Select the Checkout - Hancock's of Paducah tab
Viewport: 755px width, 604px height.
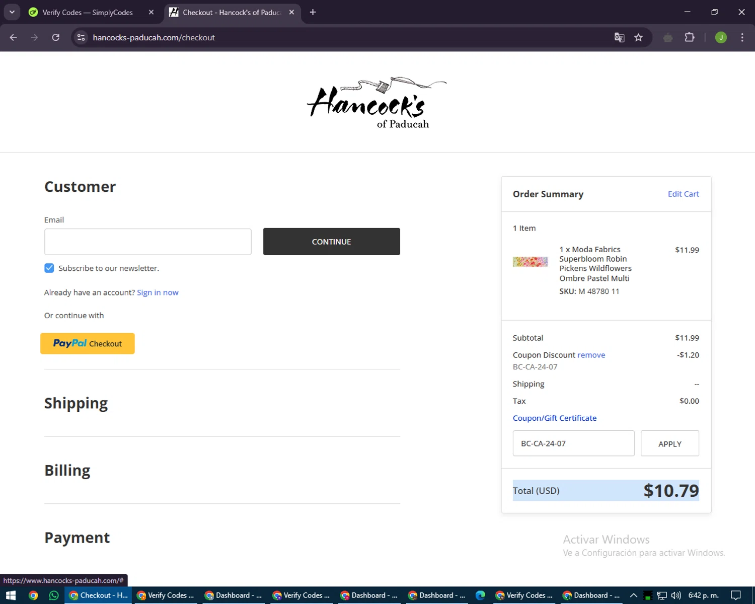[x=232, y=12]
